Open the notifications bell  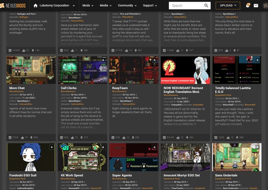(248, 6)
